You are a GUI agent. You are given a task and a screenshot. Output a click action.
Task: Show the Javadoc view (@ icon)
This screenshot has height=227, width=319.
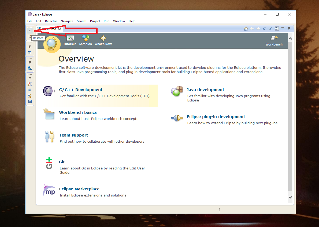30,90
